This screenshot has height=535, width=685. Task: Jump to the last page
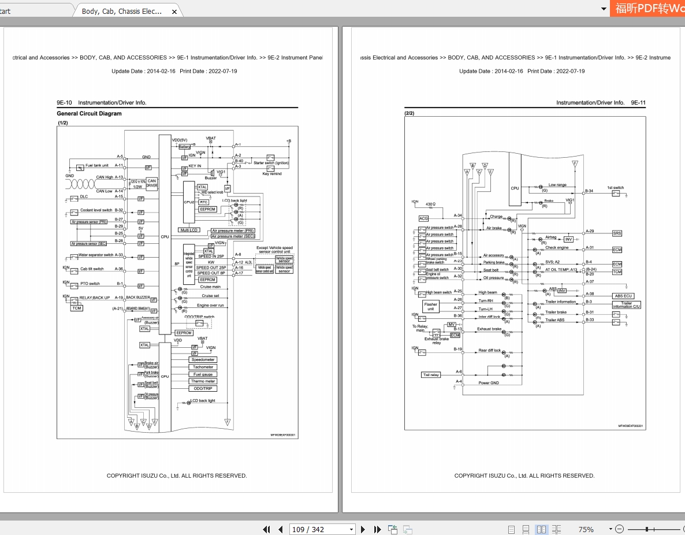click(x=378, y=529)
